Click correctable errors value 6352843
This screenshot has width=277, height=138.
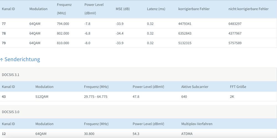point(185,33)
